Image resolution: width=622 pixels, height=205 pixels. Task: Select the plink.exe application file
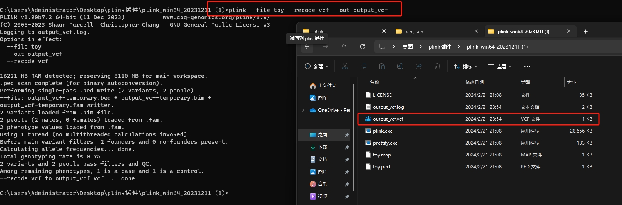click(x=383, y=131)
